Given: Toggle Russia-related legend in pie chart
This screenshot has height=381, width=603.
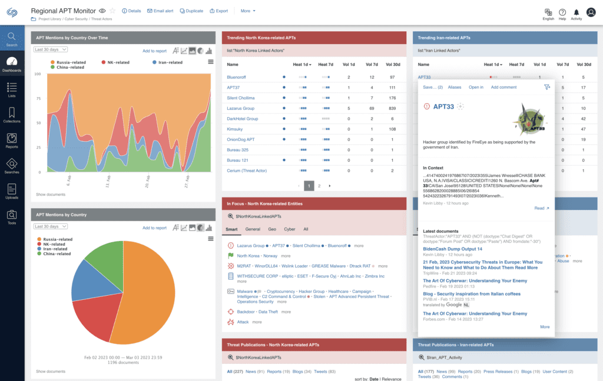Looking at the screenshot, I should [x=55, y=239].
